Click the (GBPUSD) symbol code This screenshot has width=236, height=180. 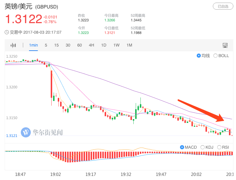tap(47, 7)
